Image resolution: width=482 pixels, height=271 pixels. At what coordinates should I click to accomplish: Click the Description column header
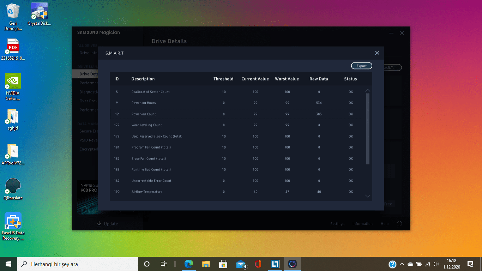[143, 79]
